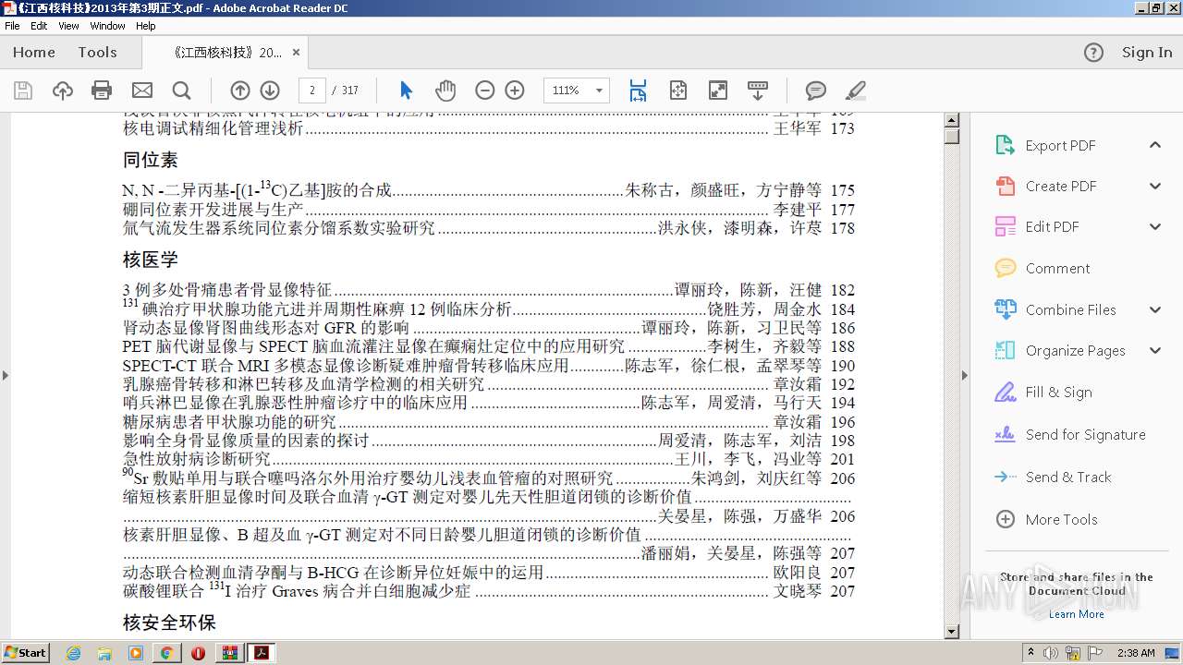Click the Save file icon
This screenshot has width=1183, height=665.
point(23,90)
